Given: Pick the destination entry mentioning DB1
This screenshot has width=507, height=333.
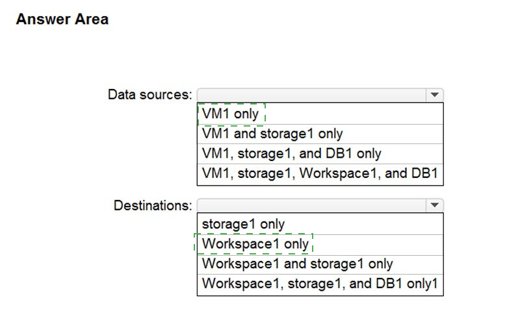Looking at the screenshot, I should pyautogui.click(x=319, y=284).
